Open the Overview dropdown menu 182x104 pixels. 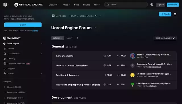(x=54, y=5)
